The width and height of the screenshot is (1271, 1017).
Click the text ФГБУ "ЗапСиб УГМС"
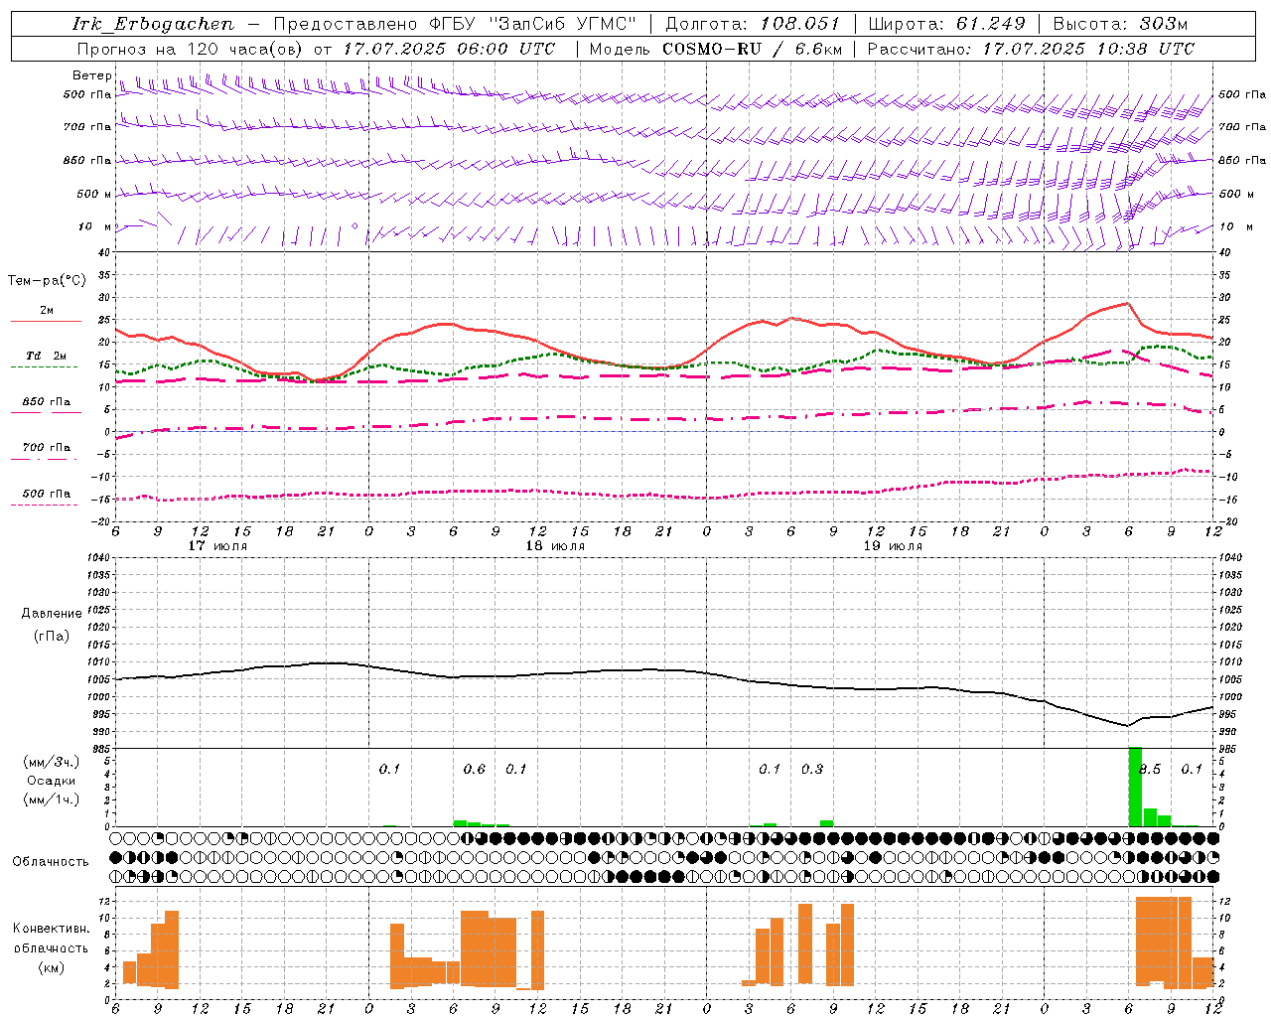pyautogui.click(x=532, y=24)
